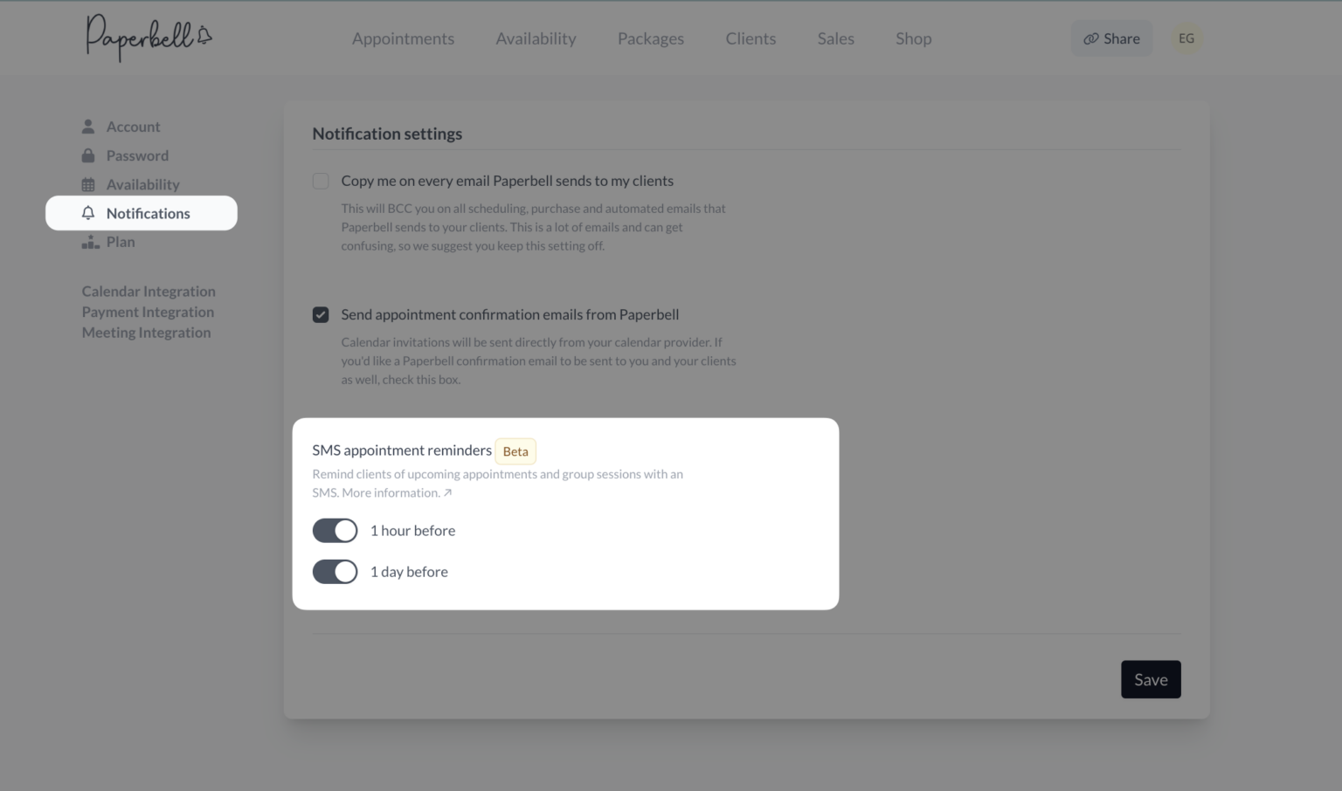The height and width of the screenshot is (791, 1342).
Task: Click the external-link arrow after More information
Action: (x=448, y=492)
